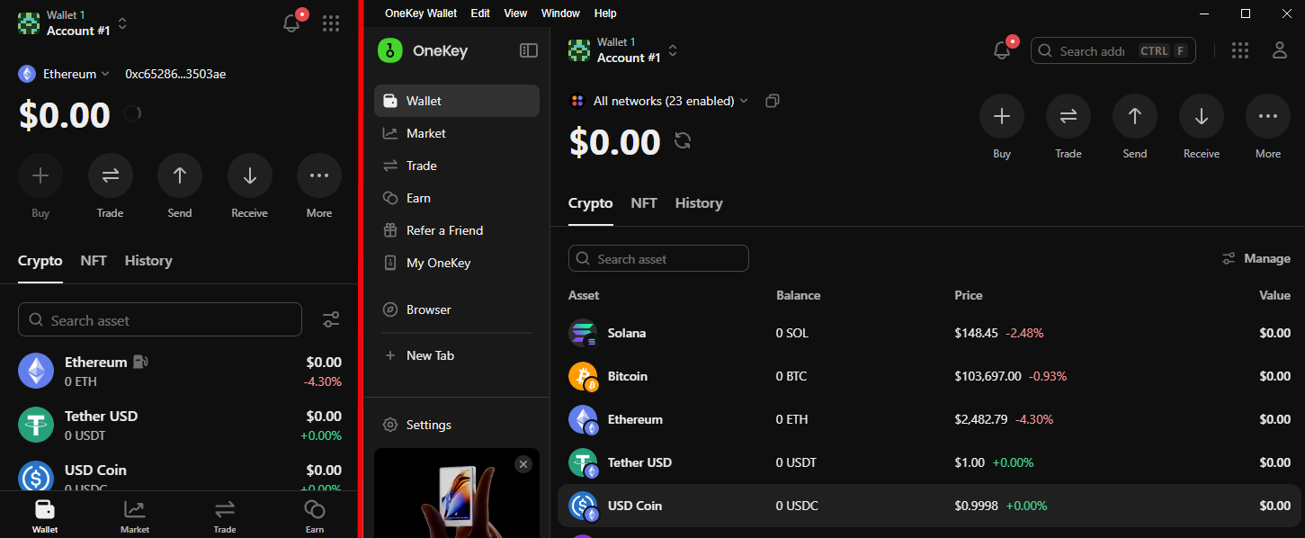
Task: Open Edit menu
Action: click(480, 13)
